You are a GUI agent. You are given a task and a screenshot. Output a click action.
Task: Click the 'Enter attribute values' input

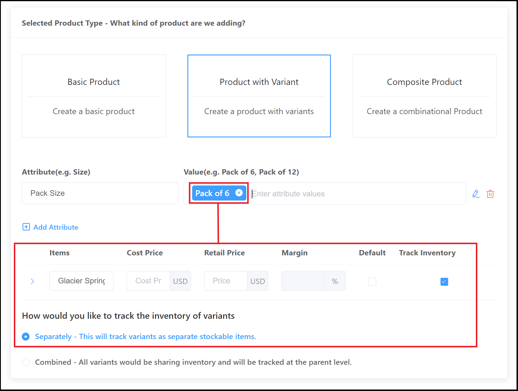tap(354, 194)
